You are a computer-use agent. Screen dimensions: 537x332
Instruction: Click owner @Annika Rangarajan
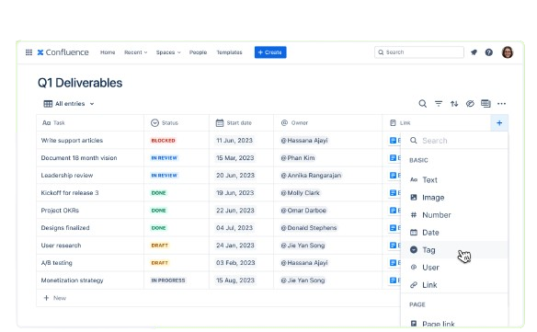311,176
